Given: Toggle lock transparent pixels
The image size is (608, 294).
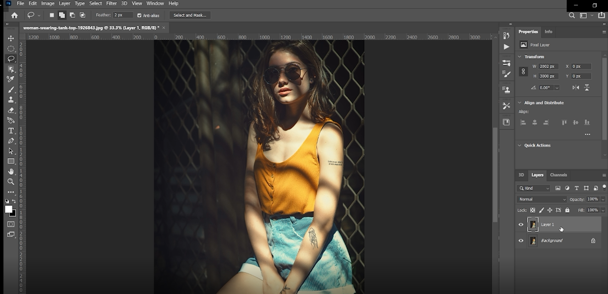Looking at the screenshot, I should click(533, 210).
